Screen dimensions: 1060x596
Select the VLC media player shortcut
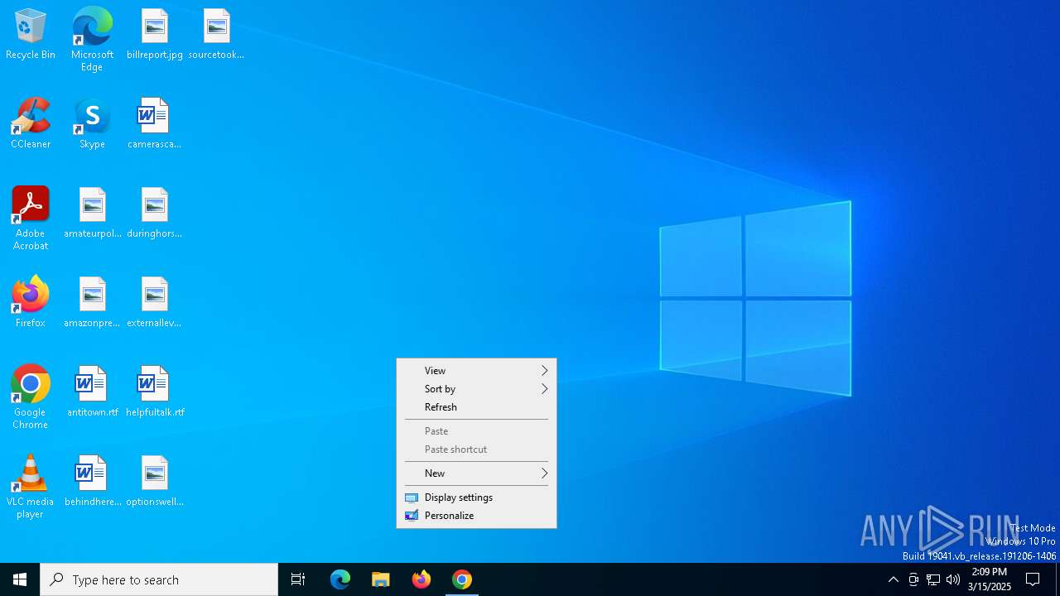coord(31,487)
